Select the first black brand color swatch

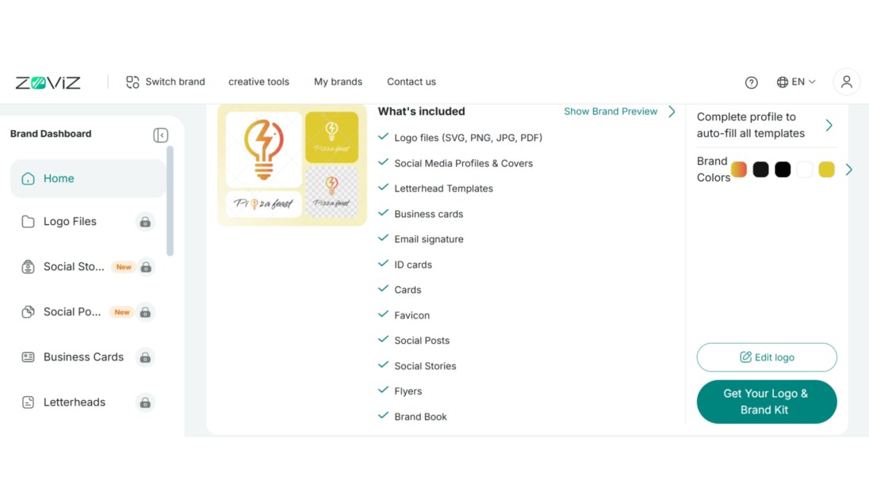(x=761, y=170)
